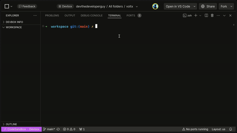Switch to the PROBLEMS tab

click(x=52, y=16)
